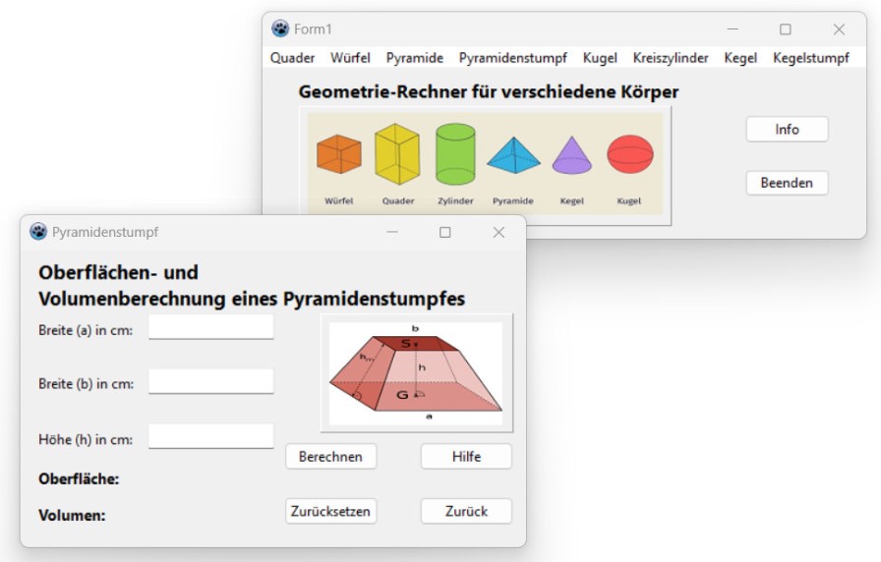
Task: Click the 'Breite (b) in cm:' label
Action: pos(86,384)
